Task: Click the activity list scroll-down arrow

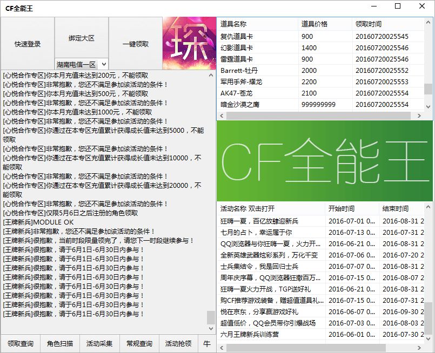Action: tap(428, 338)
